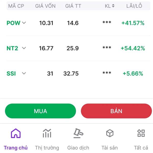This screenshot has height=153, width=153.
Task: Tap the POW hidden quantity asterisks
Action: point(107,23)
